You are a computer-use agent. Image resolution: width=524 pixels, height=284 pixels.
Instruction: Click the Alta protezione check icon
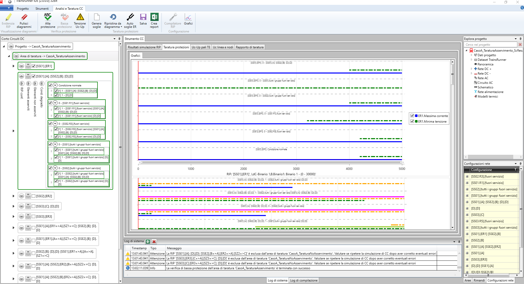48,17
